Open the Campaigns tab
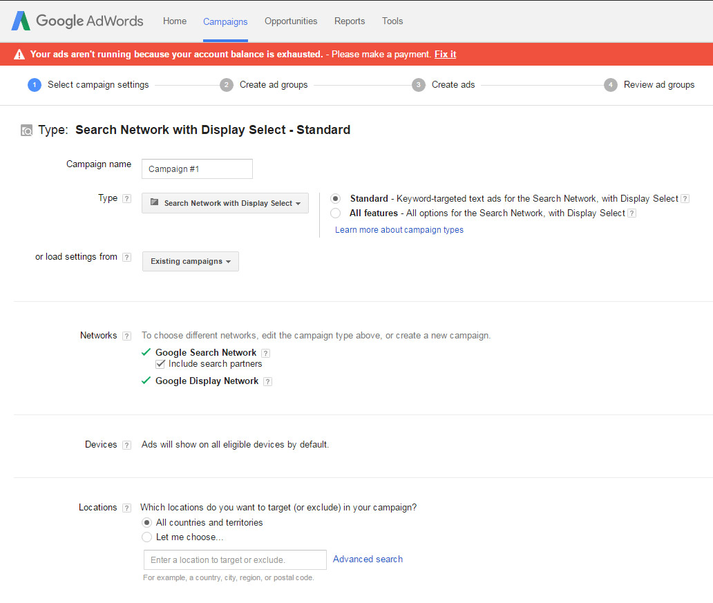This screenshot has height=603, width=713. coord(225,21)
